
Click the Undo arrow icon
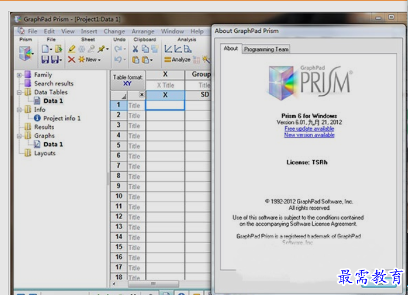click(x=118, y=60)
